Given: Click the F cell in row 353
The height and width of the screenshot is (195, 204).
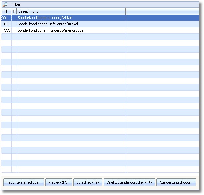Looking at the screenshot, I should click(14, 30).
